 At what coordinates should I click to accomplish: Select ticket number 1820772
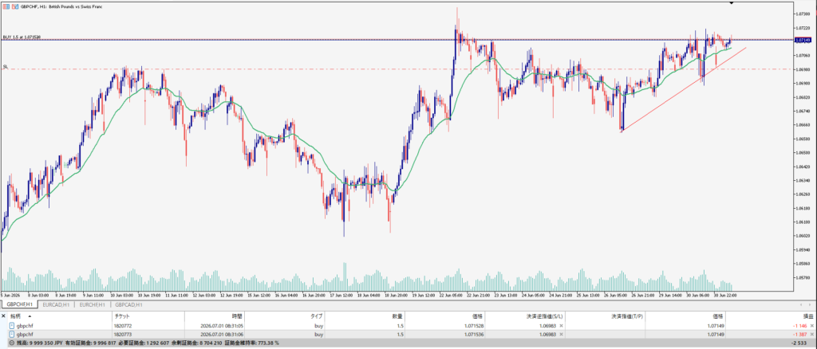(123, 326)
